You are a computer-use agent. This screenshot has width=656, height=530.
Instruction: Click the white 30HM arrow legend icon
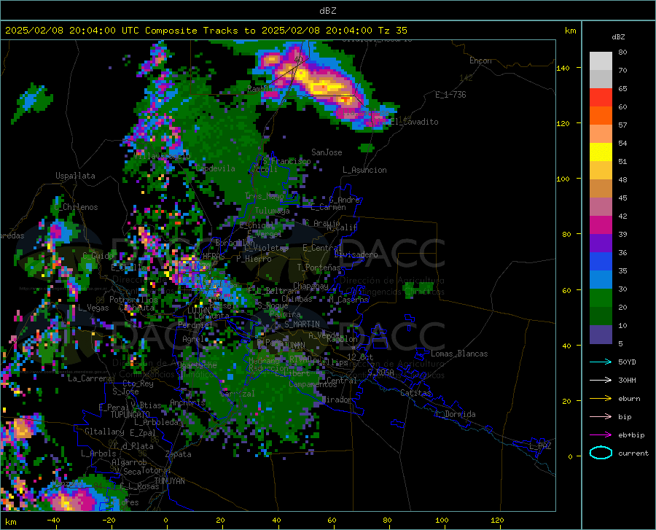pyautogui.click(x=601, y=381)
